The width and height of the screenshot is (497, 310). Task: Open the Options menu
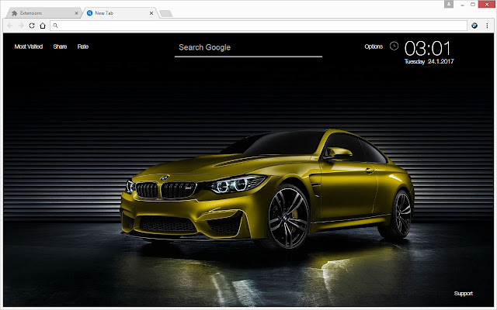374,46
